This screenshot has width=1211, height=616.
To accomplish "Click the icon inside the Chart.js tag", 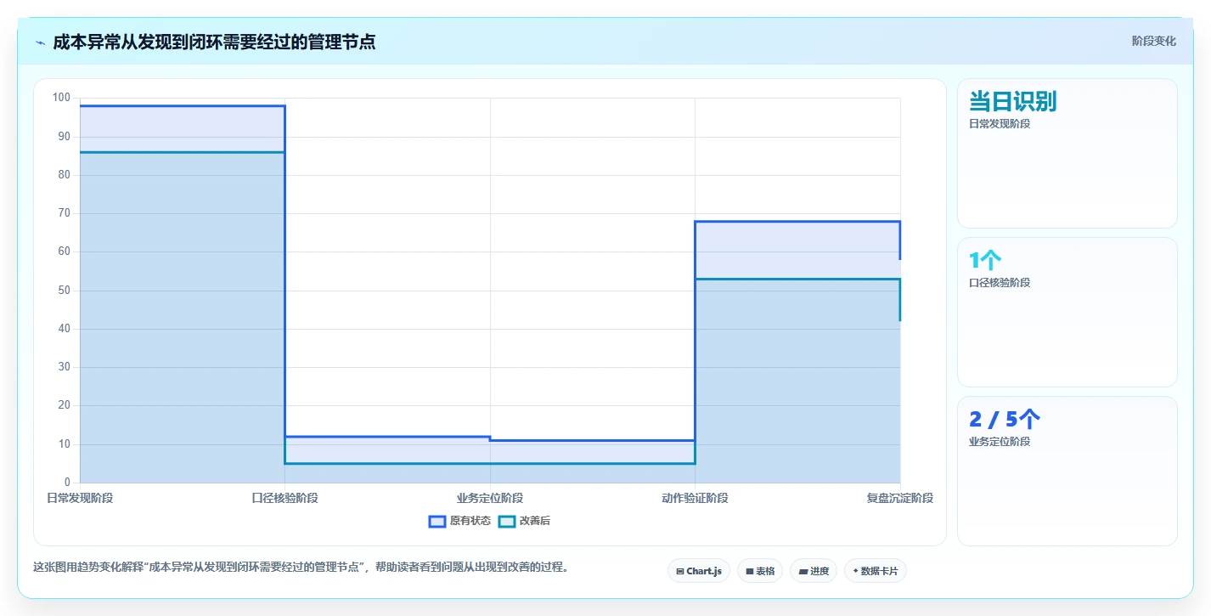I will click(x=680, y=571).
